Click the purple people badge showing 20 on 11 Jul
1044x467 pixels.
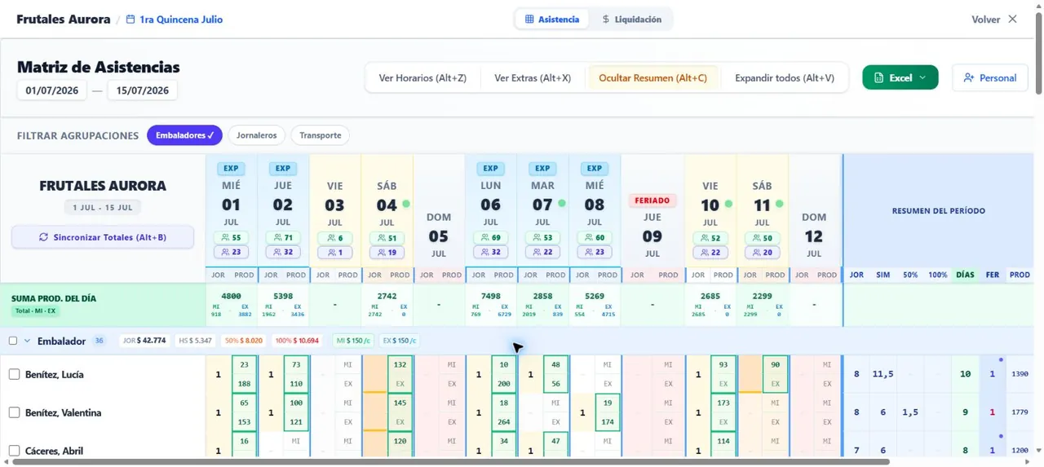click(x=763, y=253)
